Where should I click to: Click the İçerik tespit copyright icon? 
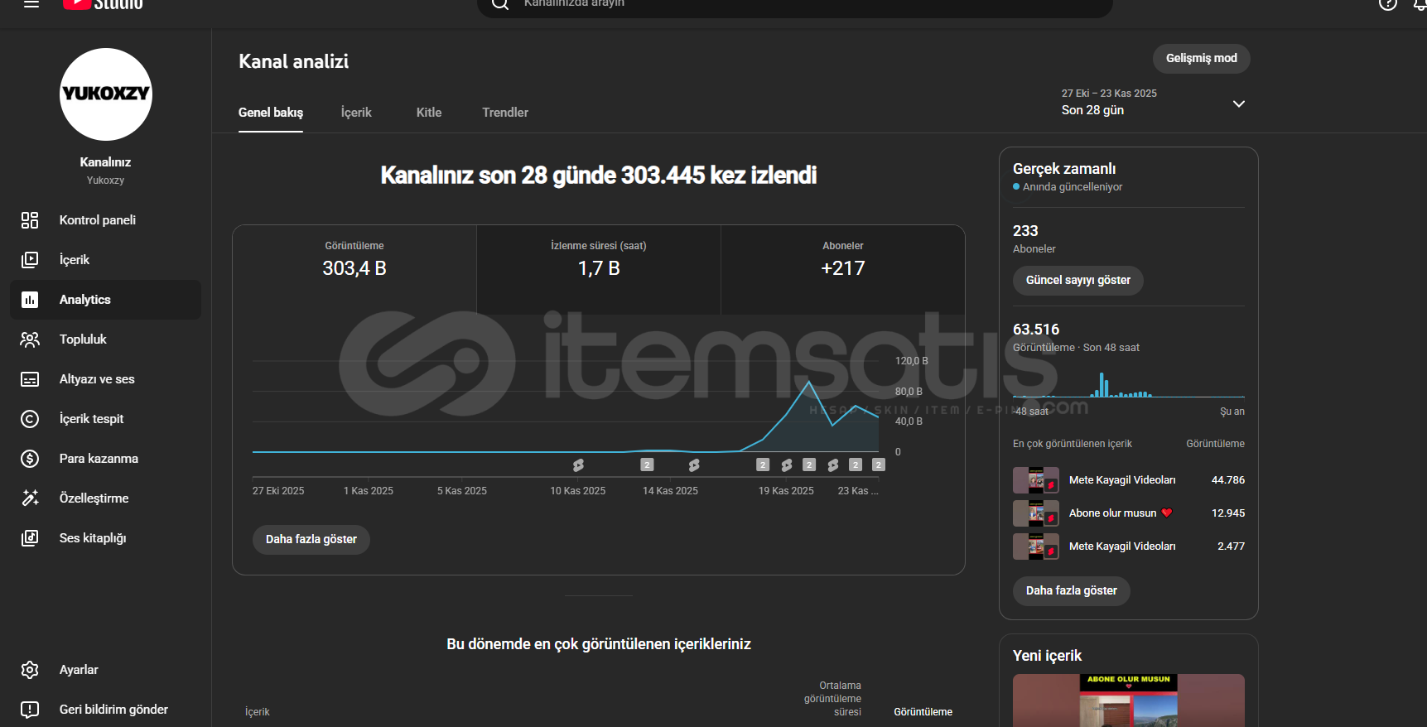click(x=30, y=419)
